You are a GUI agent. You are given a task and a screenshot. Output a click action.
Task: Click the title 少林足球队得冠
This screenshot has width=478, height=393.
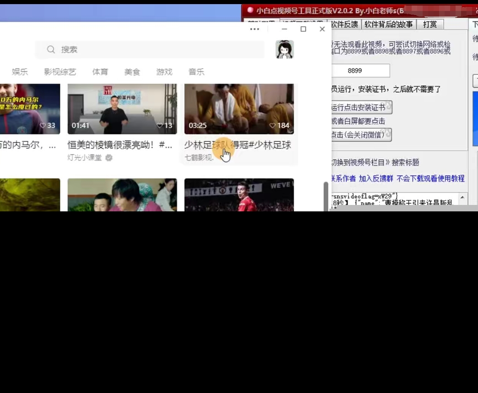(x=238, y=145)
